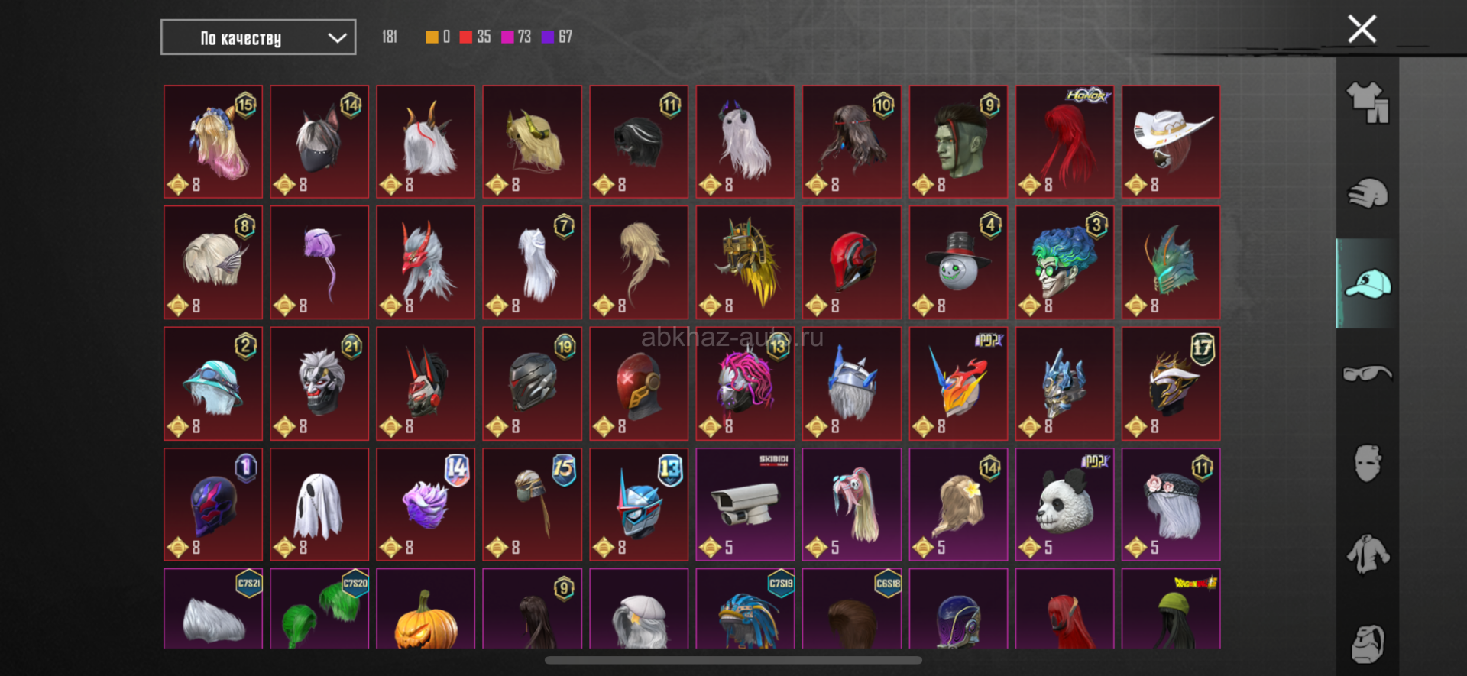Select the panda head item
The width and height of the screenshot is (1467, 676).
tap(1064, 505)
